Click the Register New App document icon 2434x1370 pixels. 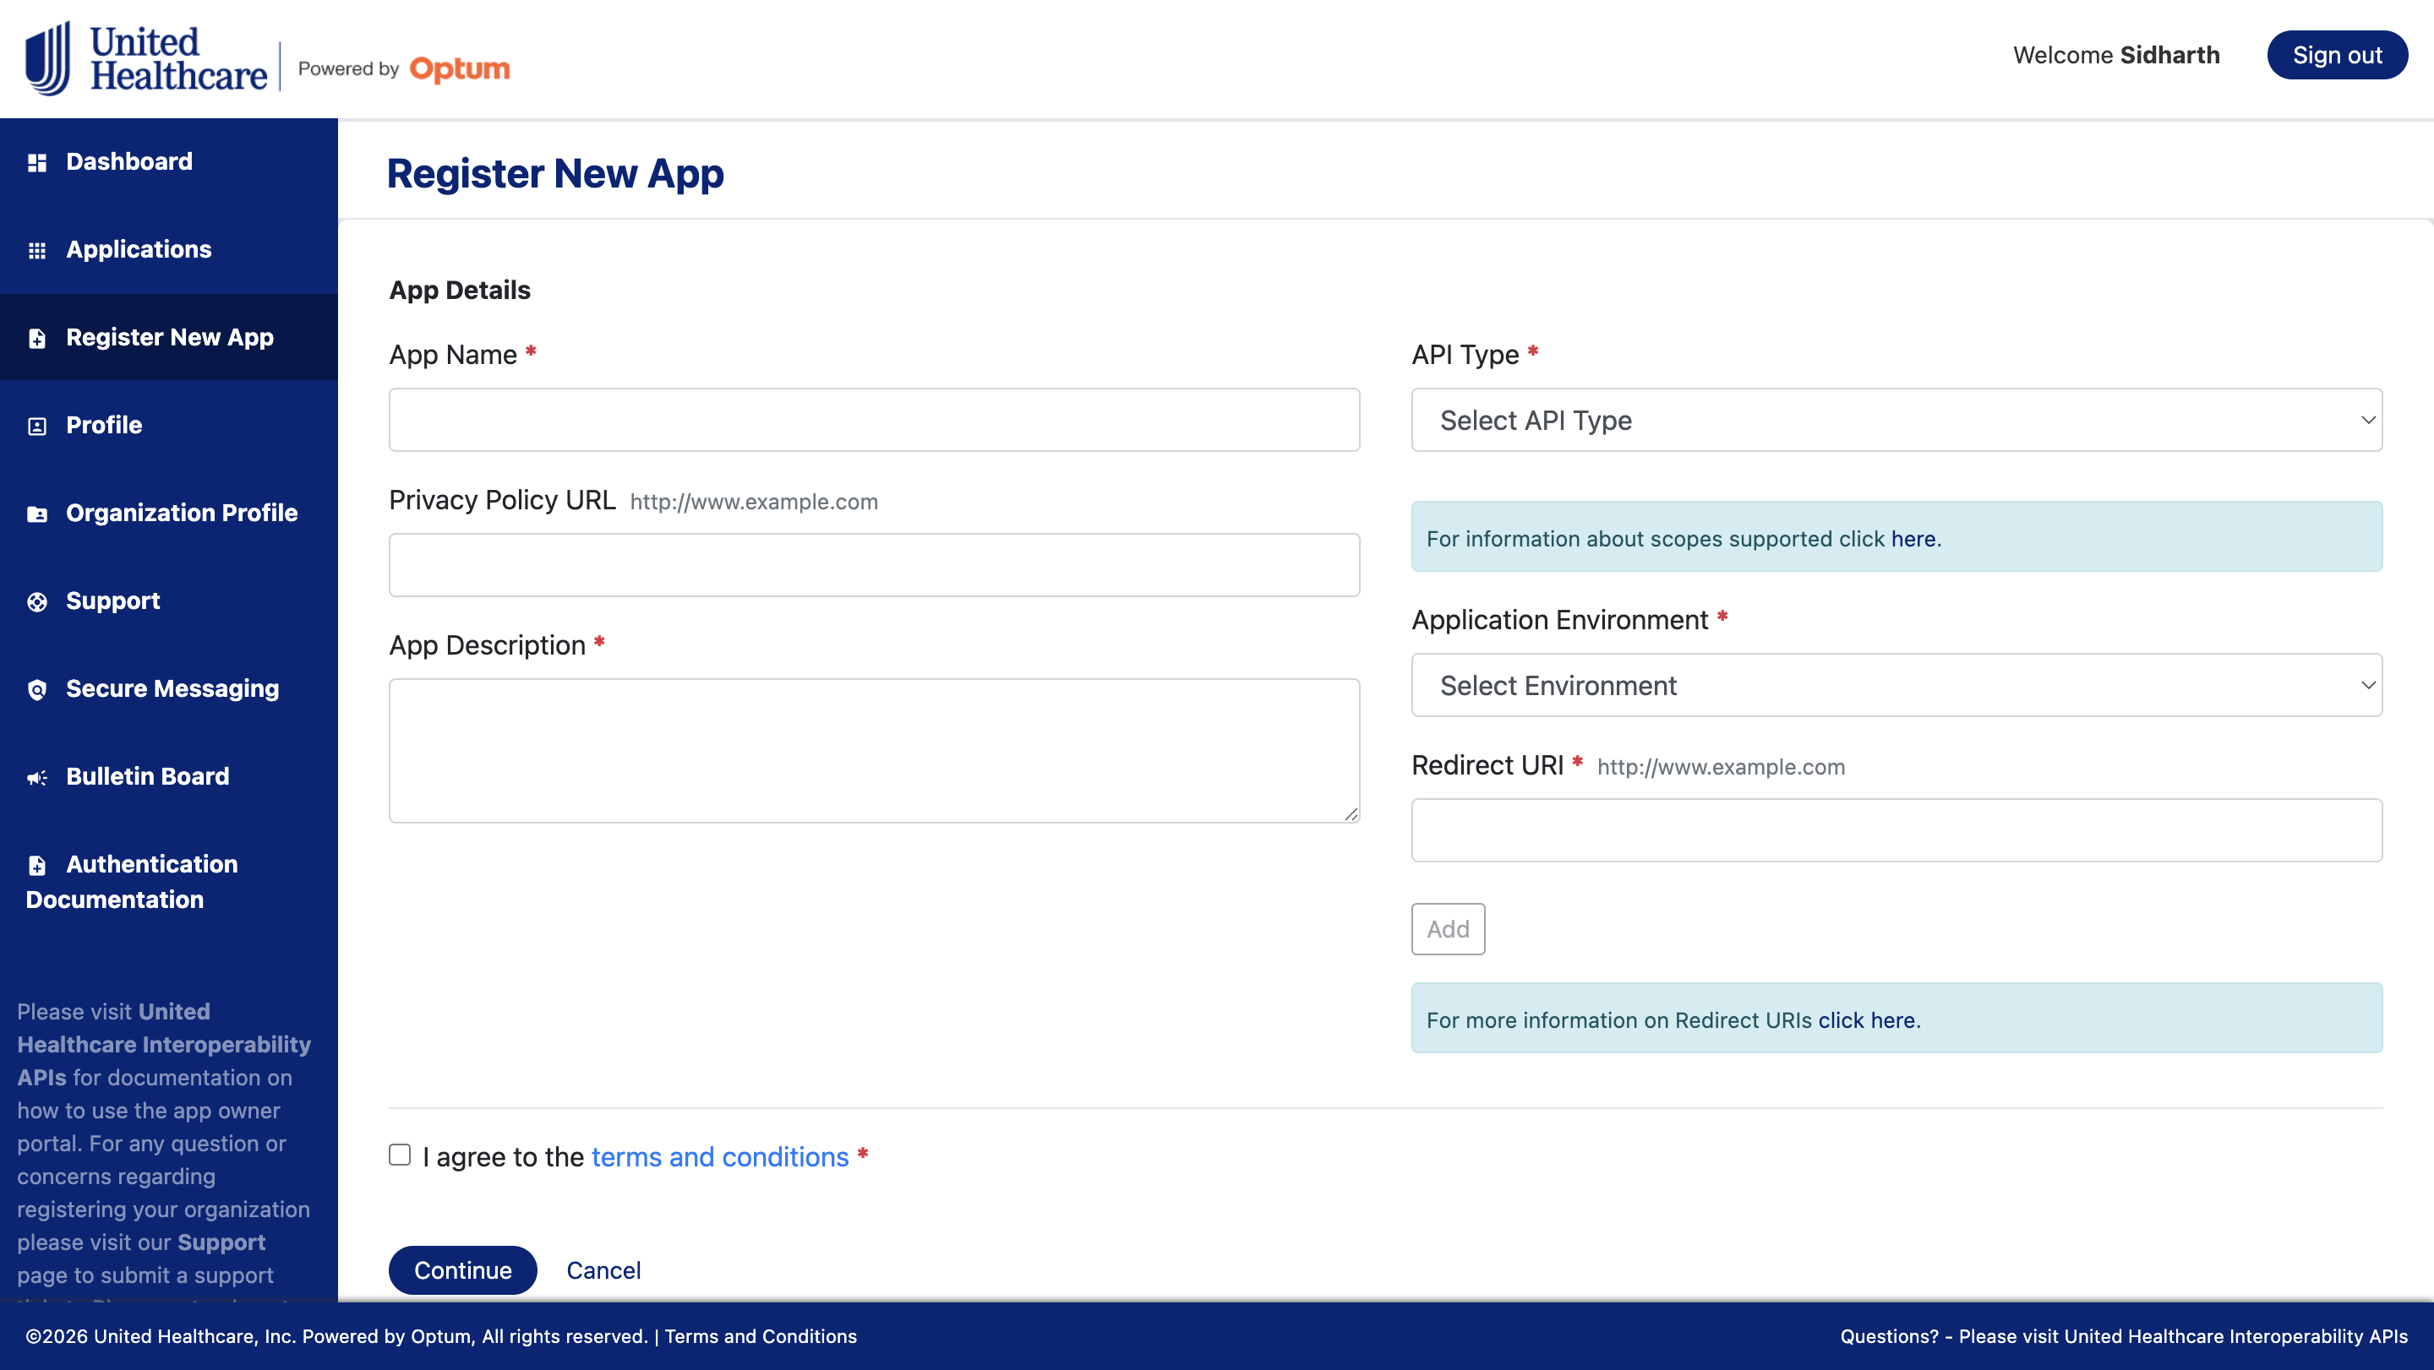click(37, 338)
